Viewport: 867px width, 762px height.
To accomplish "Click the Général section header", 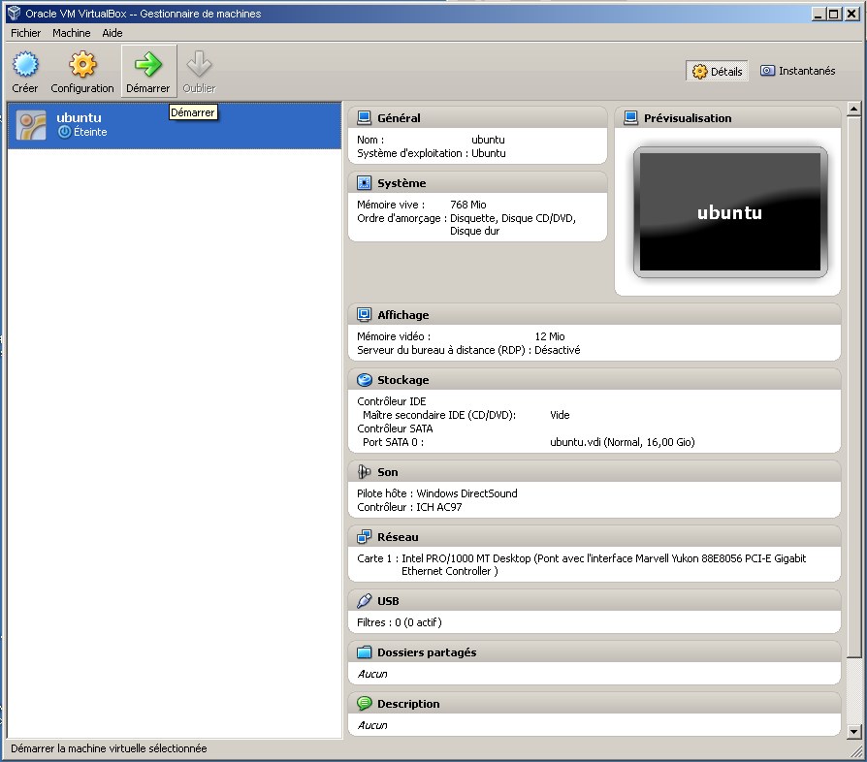I will (399, 118).
